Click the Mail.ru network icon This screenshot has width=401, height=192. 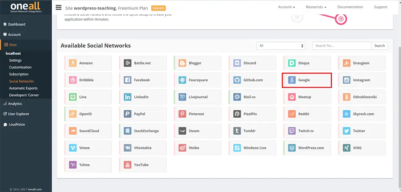tap(237, 97)
